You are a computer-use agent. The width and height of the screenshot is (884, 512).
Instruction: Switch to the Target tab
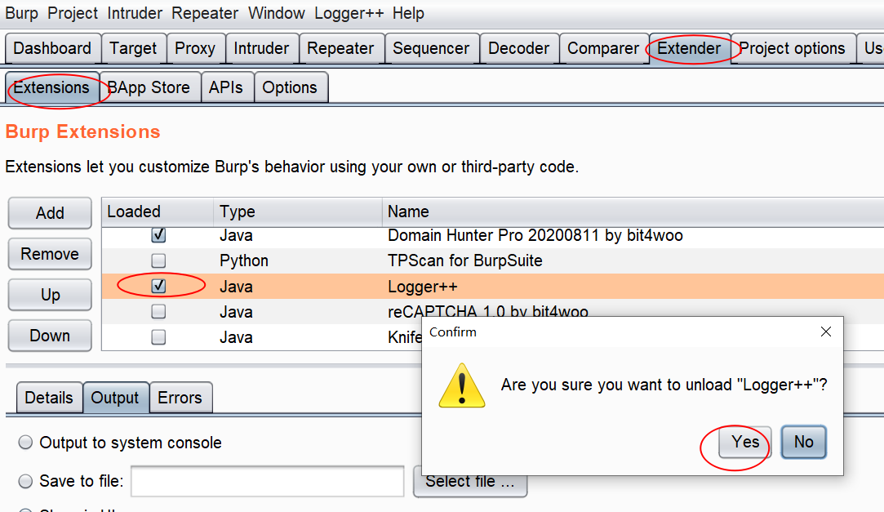click(133, 48)
